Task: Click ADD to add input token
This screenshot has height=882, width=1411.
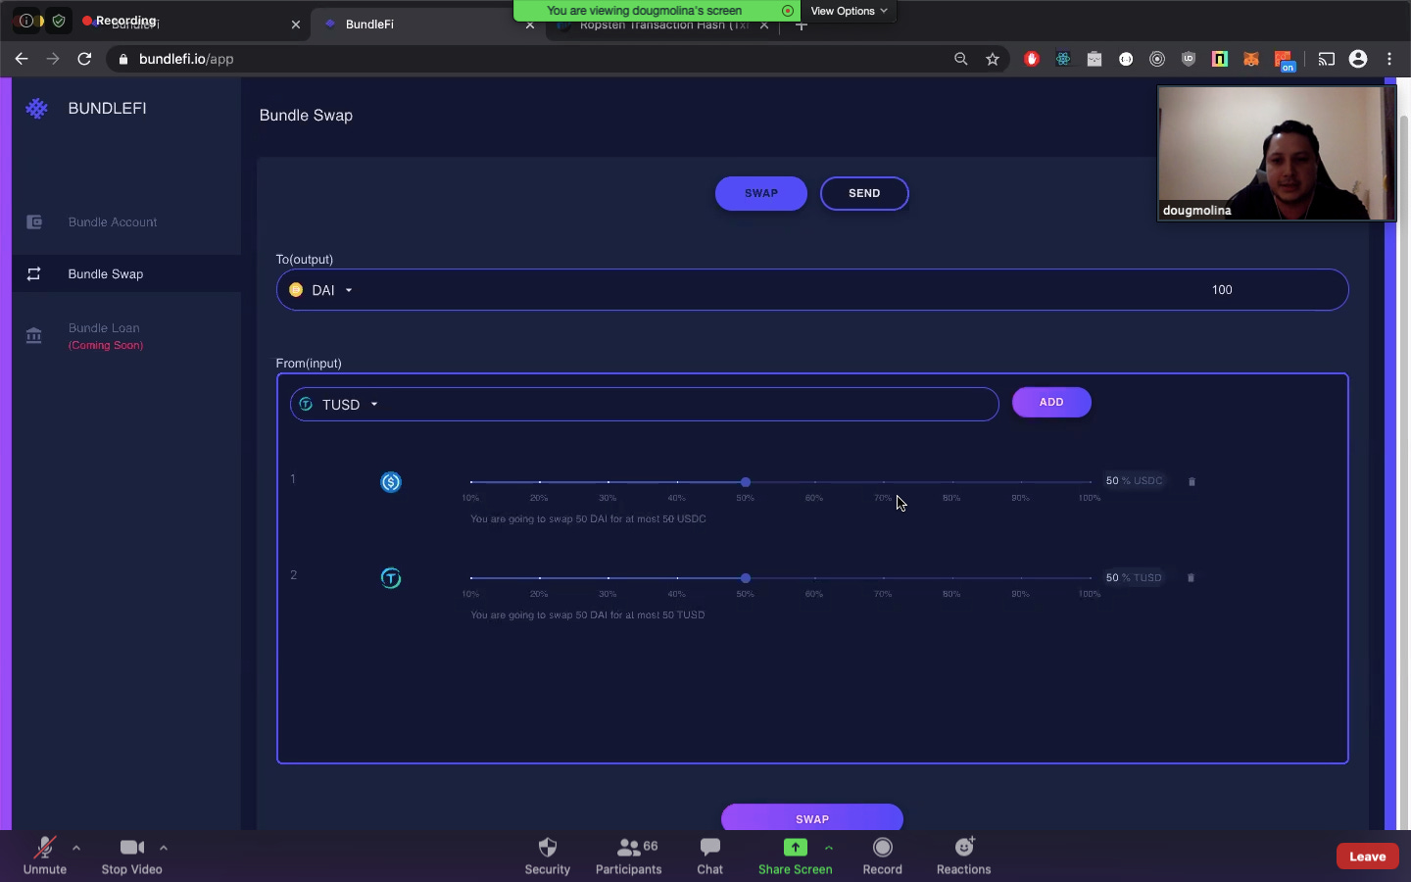Action: pyautogui.click(x=1051, y=402)
